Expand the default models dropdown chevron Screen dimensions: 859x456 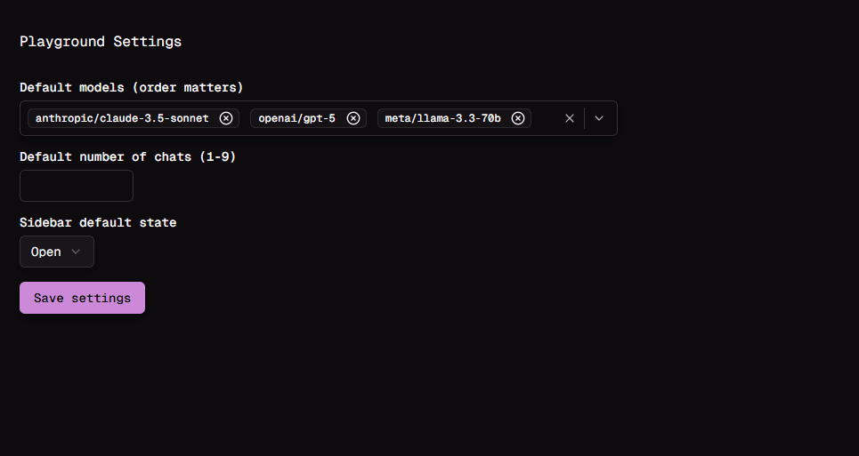click(599, 118)
